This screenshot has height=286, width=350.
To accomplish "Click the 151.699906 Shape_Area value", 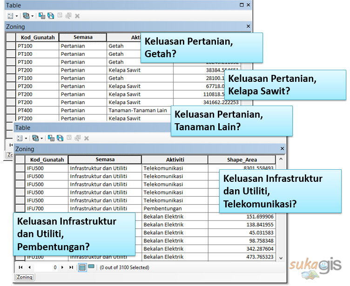I will click(x=260, y=217).
